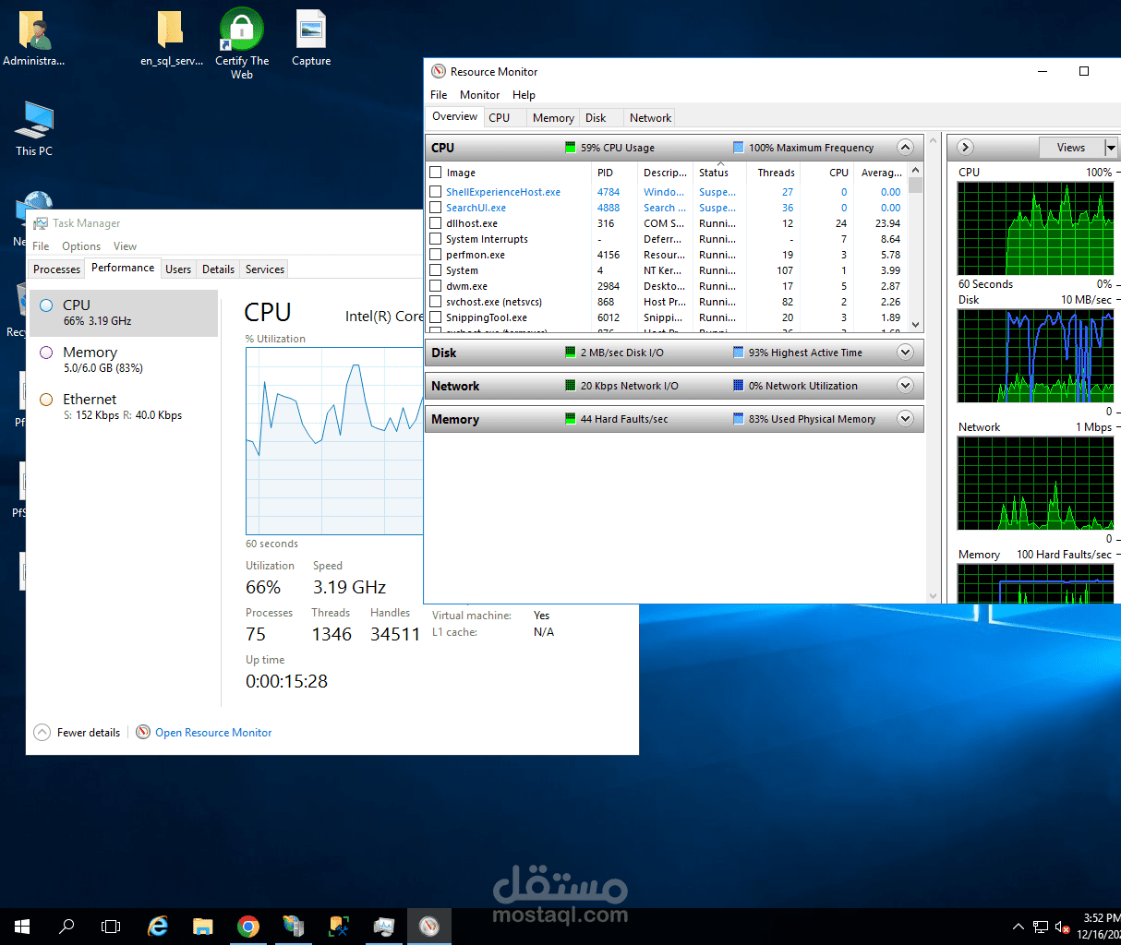Open Task Manager Services tab
The height and width of the screenshot is (945, 1121).
pos(265,269)
